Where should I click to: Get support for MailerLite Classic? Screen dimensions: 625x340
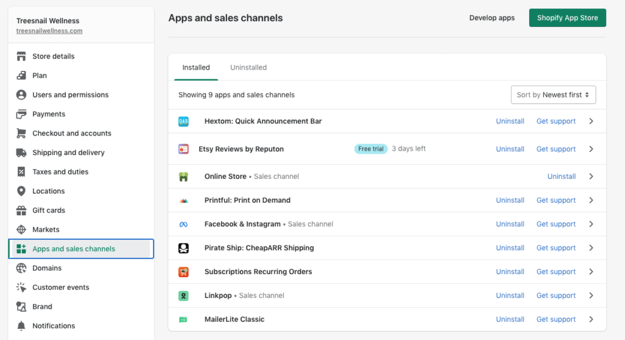tap(555, 319)
